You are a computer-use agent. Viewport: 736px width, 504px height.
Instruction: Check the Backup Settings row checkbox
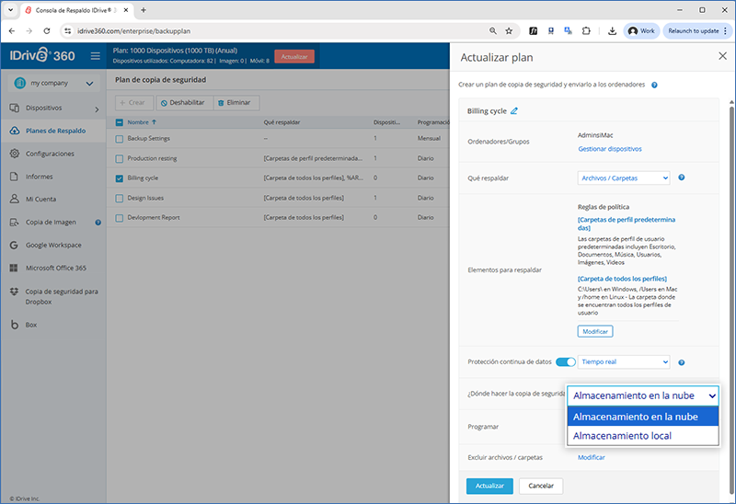click(x=119, y=139)
